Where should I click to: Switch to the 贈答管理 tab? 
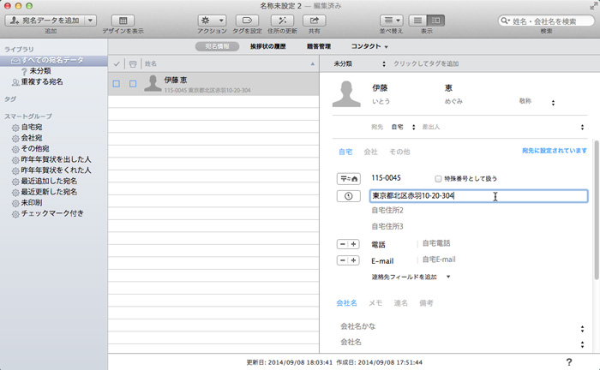click(319, 46)
